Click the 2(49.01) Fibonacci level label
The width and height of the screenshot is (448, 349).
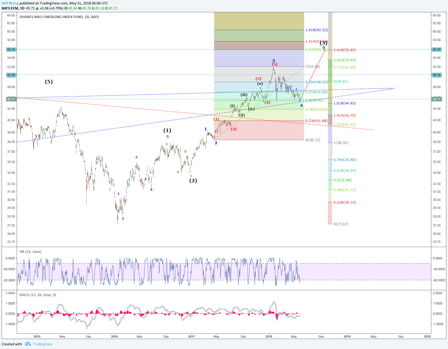click(341, 82)
